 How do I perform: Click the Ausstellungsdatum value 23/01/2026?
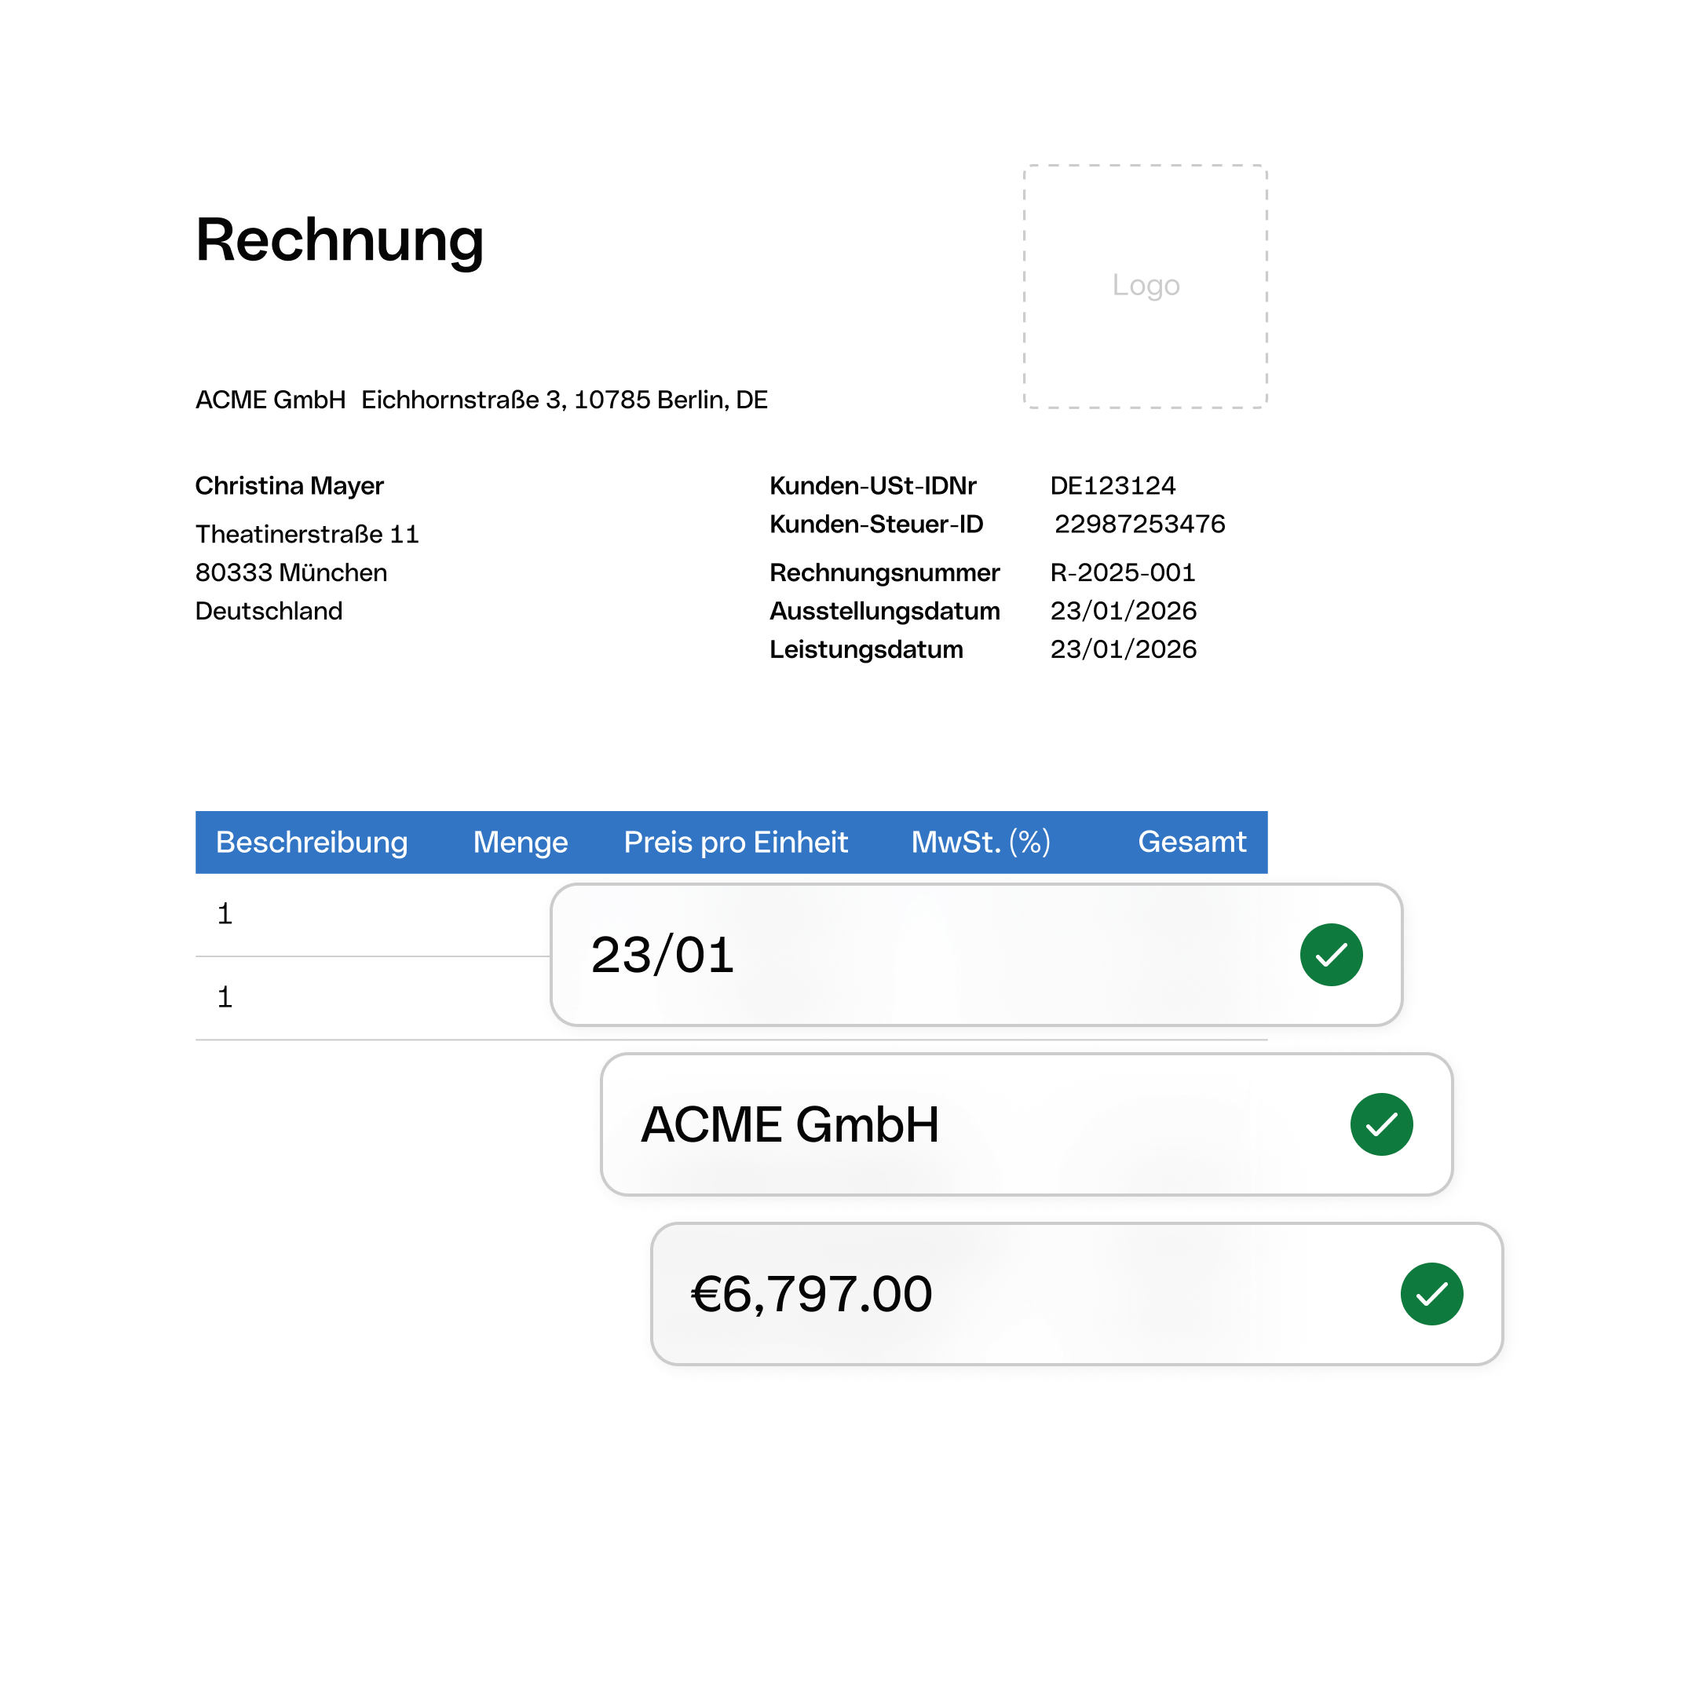point(1124,611)
